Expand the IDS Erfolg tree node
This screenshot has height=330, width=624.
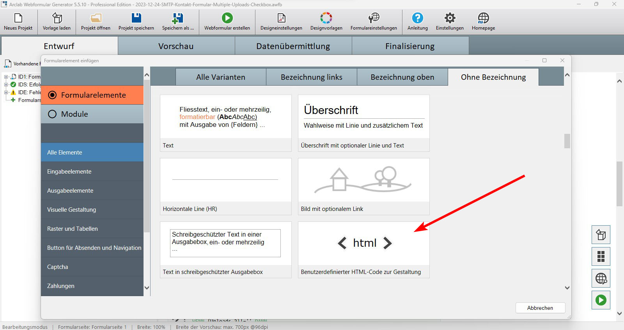[6, 85]
